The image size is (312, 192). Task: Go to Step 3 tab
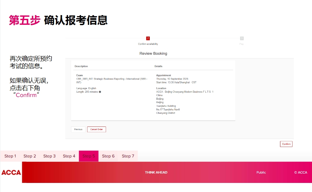tap(49, 156)
